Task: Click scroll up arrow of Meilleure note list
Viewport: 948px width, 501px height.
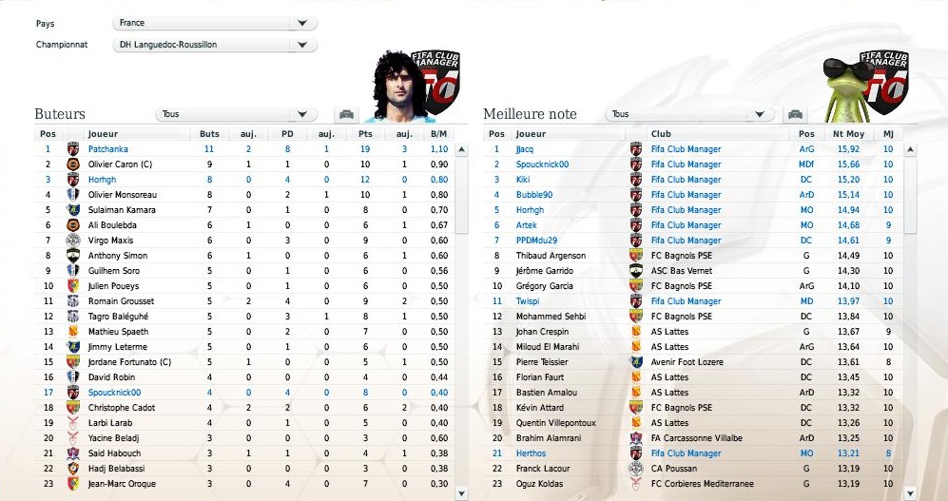Action: 910,149
